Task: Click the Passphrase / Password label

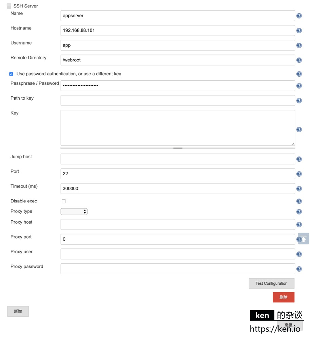Action: pyautogui.click(x=35, y=83)
